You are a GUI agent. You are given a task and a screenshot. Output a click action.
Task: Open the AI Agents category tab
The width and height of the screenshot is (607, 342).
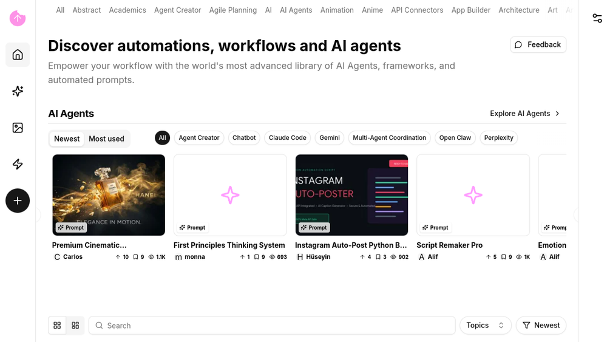point(296,10)
